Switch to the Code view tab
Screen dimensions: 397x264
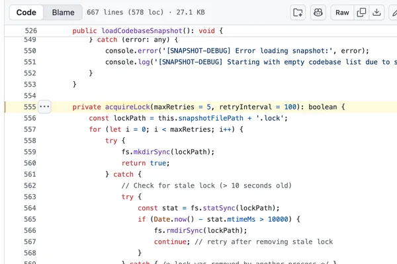26,13
